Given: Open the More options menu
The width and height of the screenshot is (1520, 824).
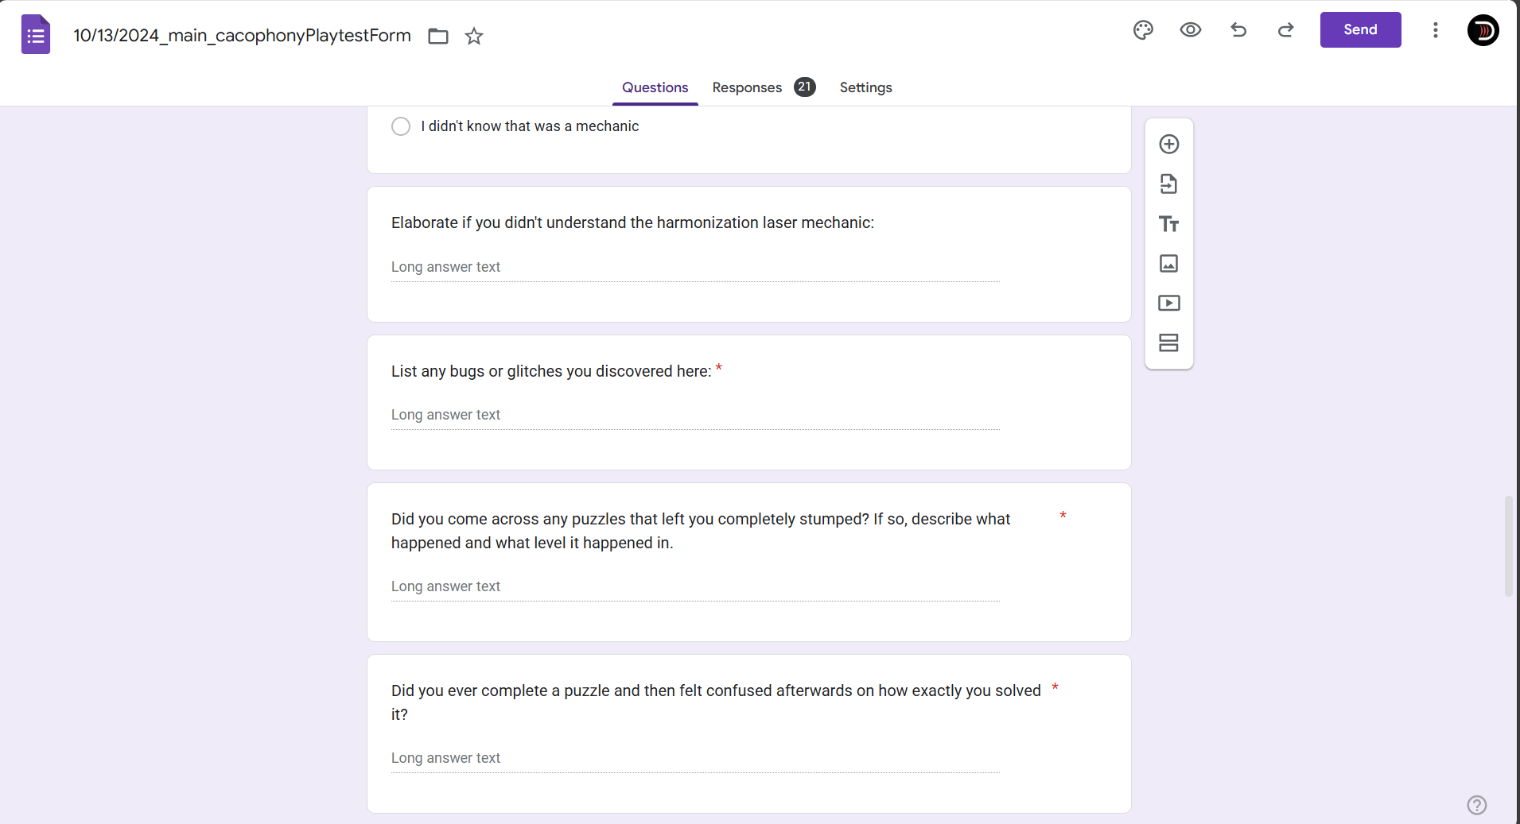Looking at the screenshot, I should (1435, 30).
